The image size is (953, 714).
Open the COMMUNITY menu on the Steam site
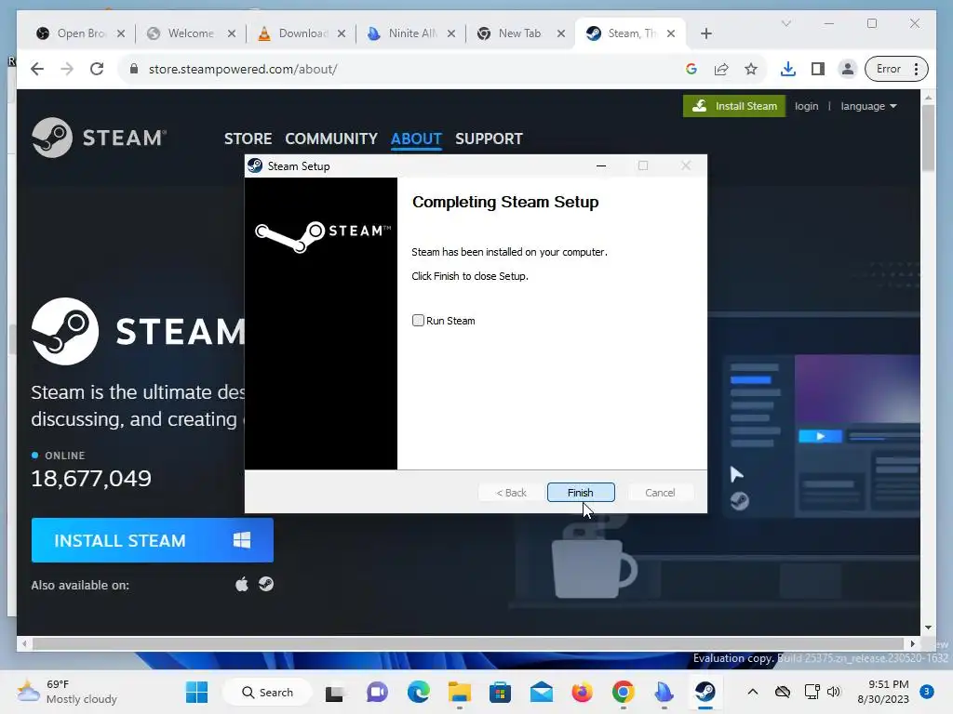331,139
